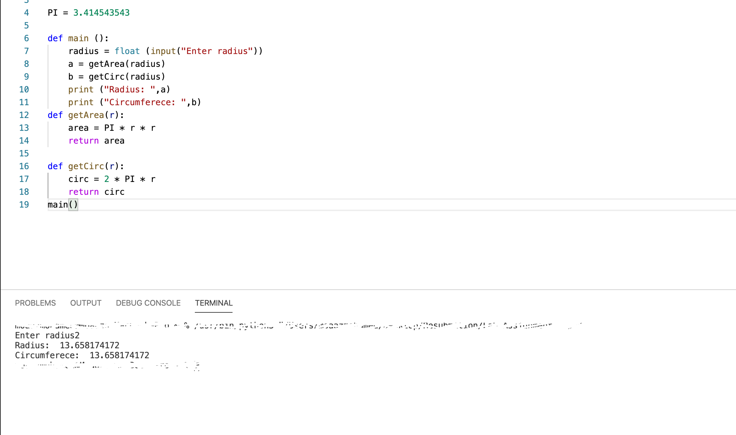Open the DEBUG CONSOLE tab
Viewport: 736px width, 435px height.
[x=148, y=303]
